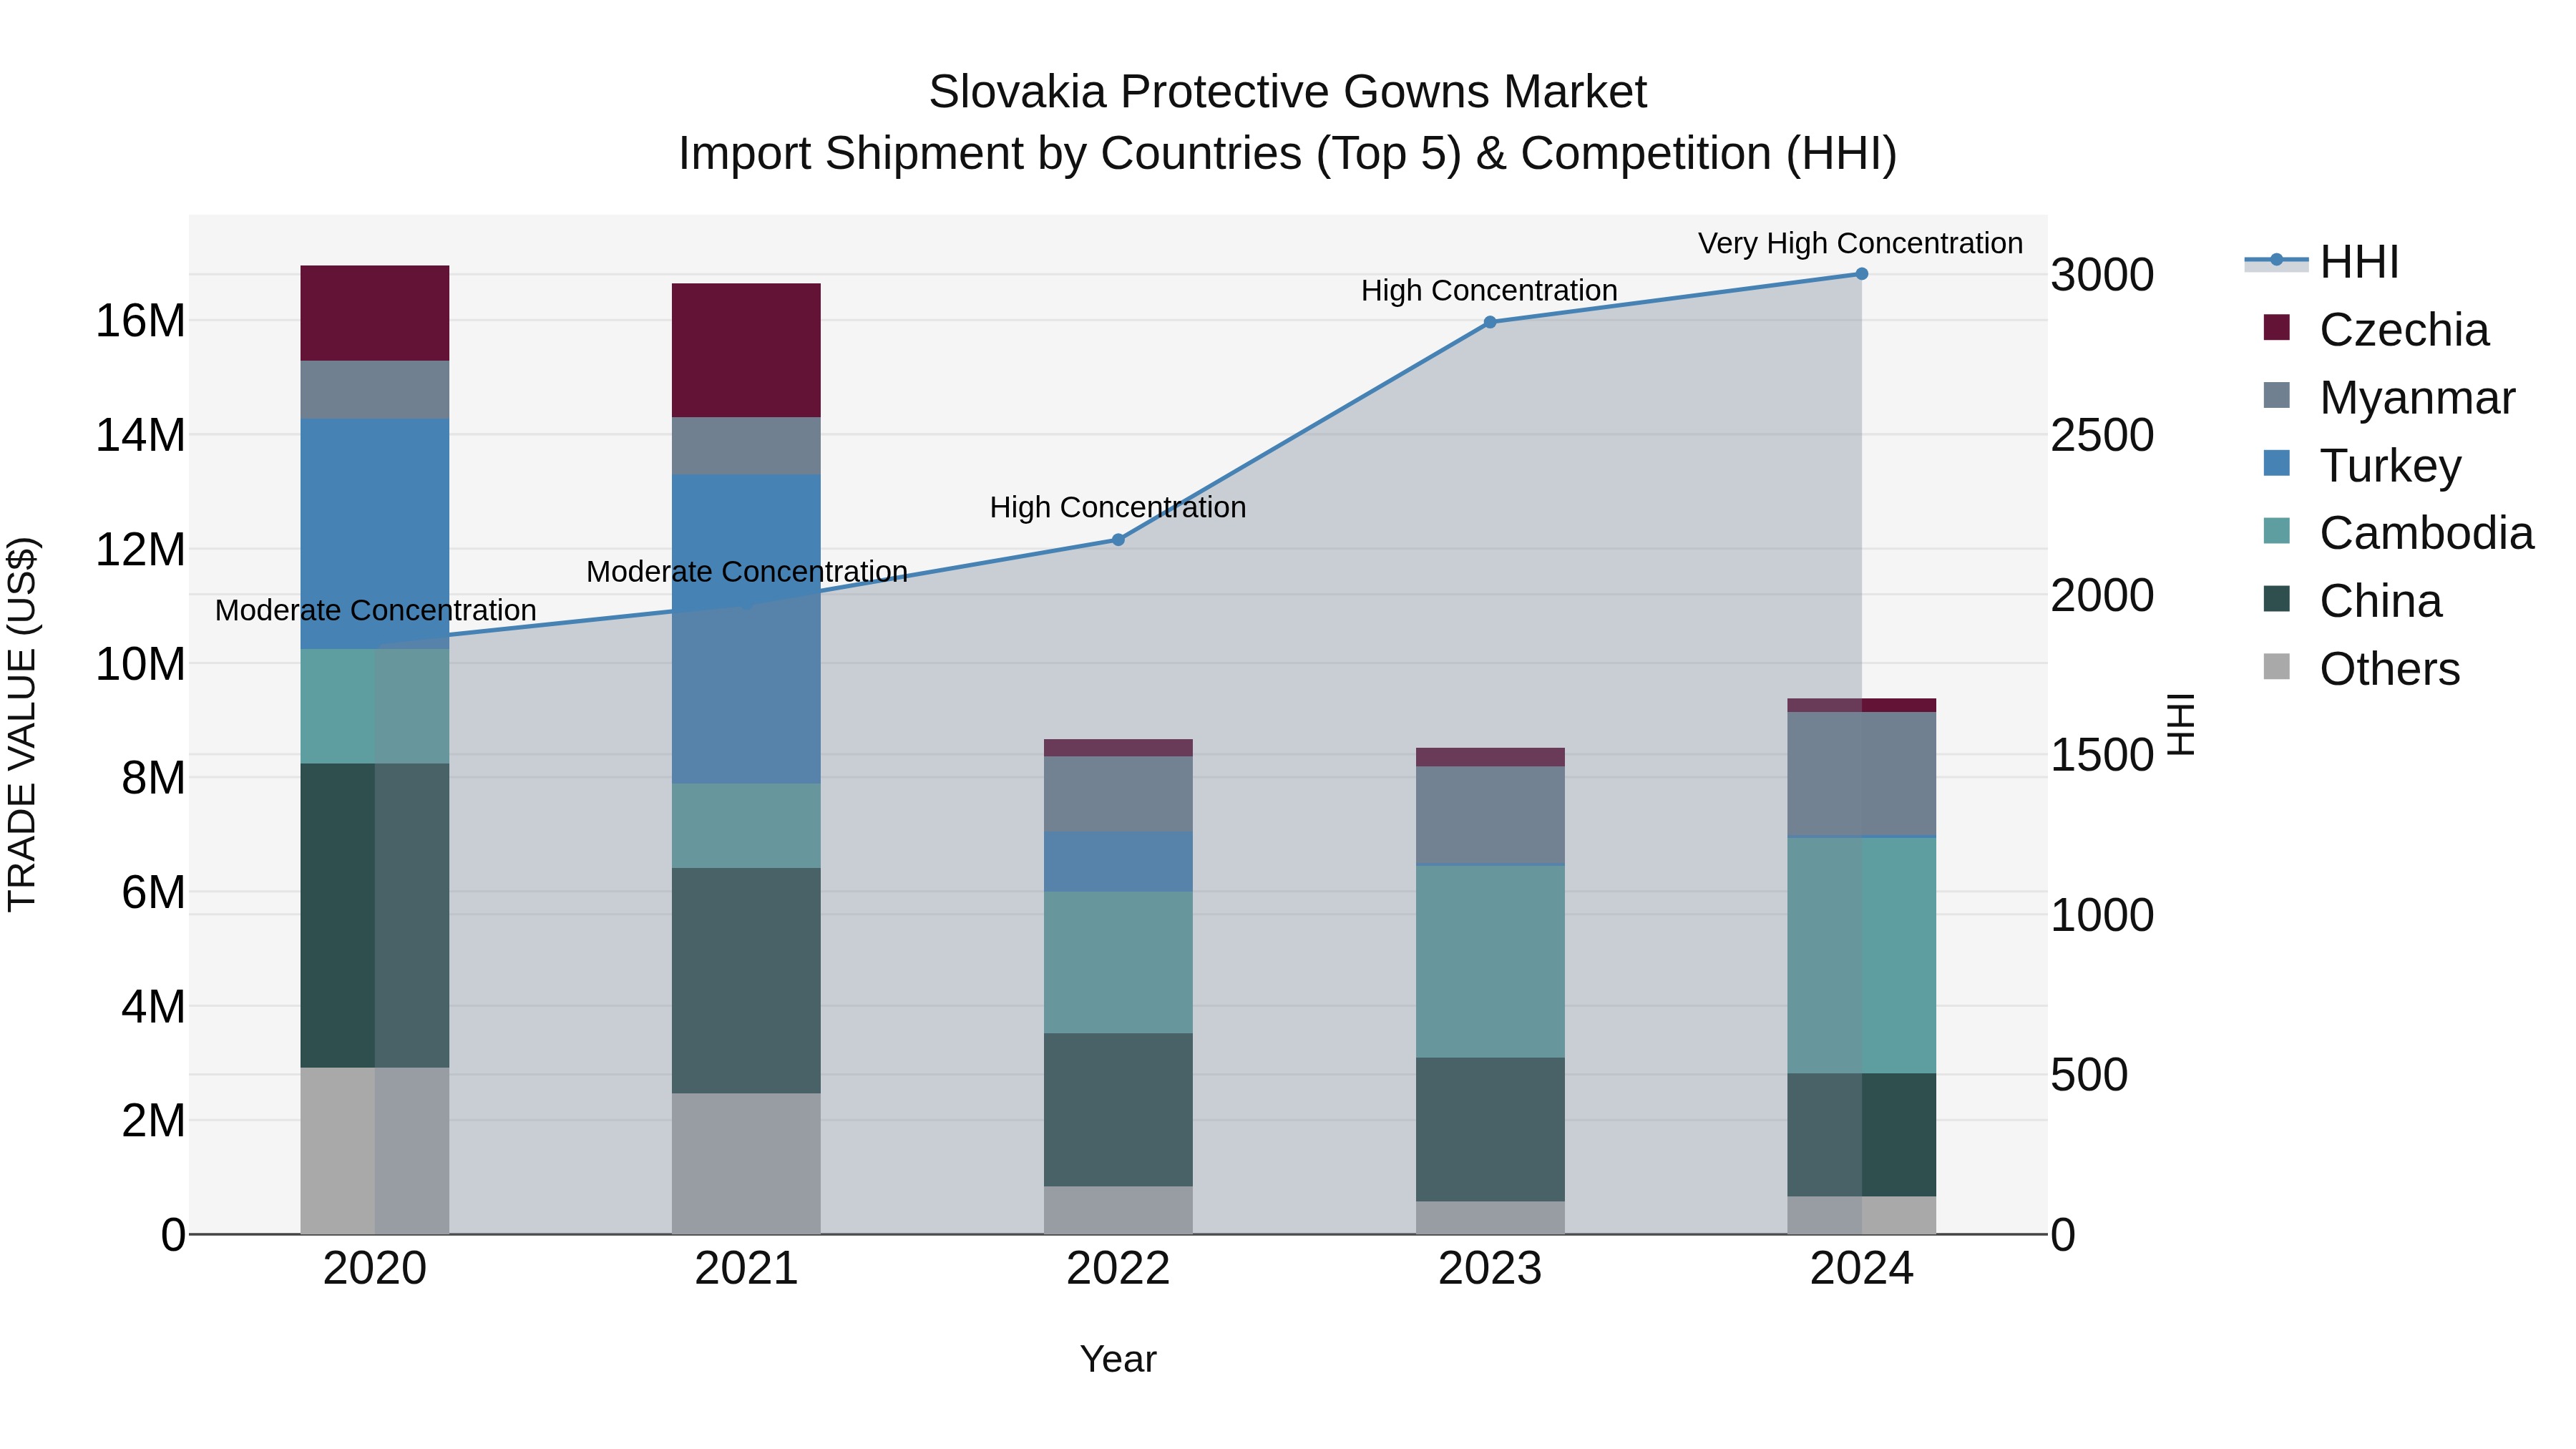Click the 2020 China bar segment
The image size is (2576, 1449).
click(375, 916)
